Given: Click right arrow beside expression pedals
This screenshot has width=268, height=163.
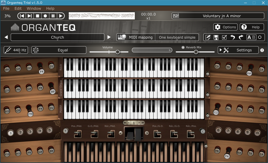Looking at the screenshot, I should point(147,133).
